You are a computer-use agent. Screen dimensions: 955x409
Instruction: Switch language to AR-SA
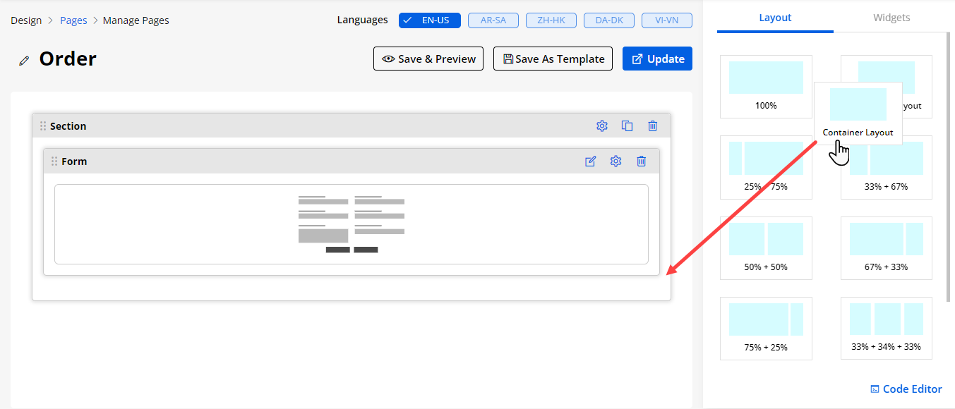(493, 20)
